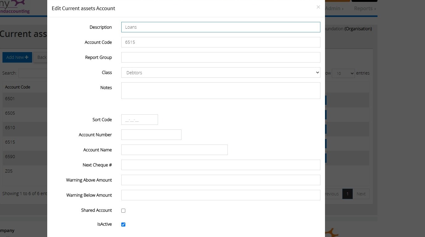
Task: Click the Description field containing Loans
Action: (221, 27)
